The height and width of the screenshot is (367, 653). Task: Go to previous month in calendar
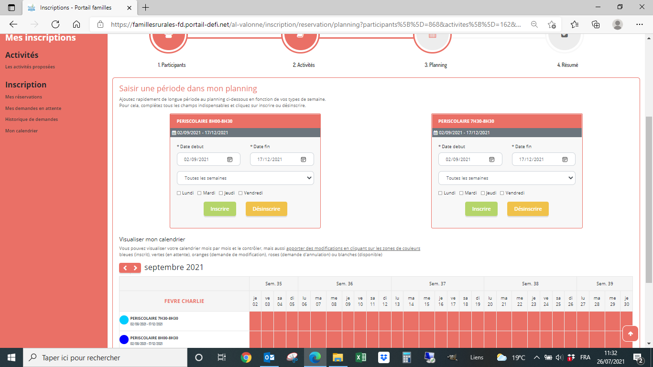point(125,268)
